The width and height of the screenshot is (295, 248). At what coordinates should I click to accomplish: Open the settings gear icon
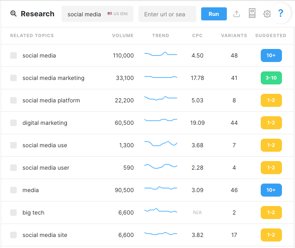click(x=267, y=14)
